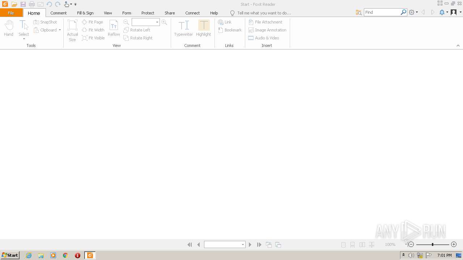The width and height of the screenshot is (463, 260).
Task: Go to the first page
Action: coord(190,245)
